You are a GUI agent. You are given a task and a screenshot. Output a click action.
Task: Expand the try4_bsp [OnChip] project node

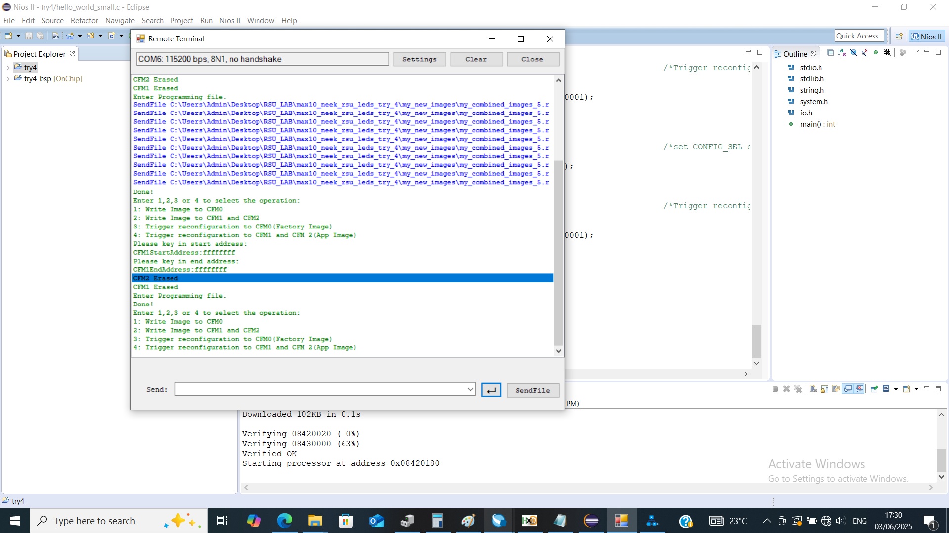8,79
